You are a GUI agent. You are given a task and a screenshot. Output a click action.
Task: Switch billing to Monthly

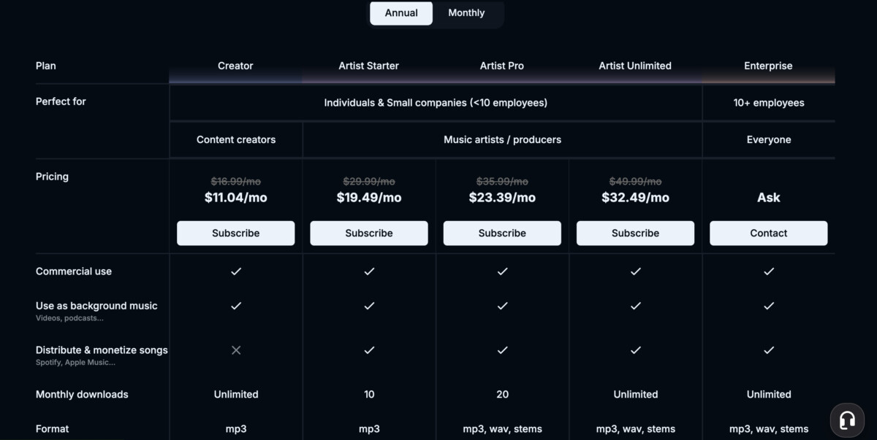coord(466,13)
